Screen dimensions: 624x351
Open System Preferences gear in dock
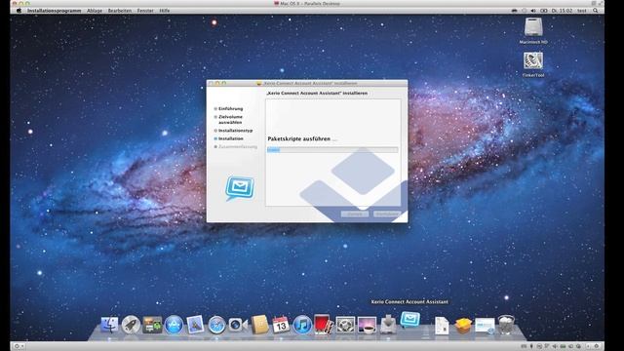[345, 325]
